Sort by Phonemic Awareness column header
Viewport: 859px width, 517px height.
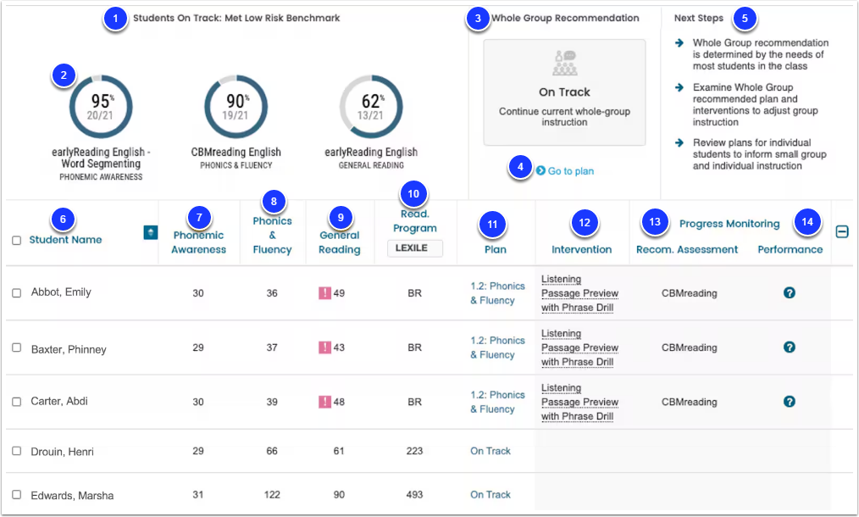pos(198,242)
